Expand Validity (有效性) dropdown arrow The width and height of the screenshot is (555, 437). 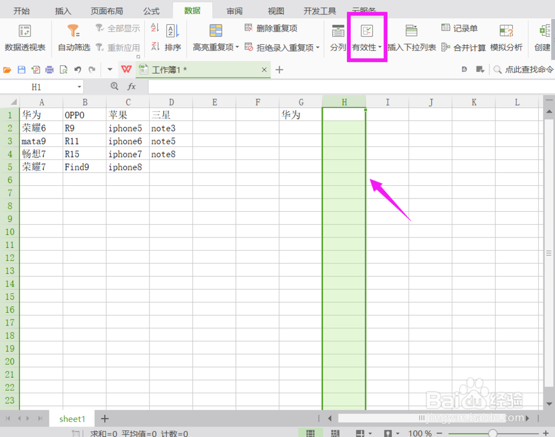[x=380, y=47]
